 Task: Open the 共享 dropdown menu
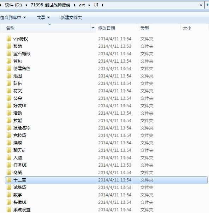tap(43, 18)
